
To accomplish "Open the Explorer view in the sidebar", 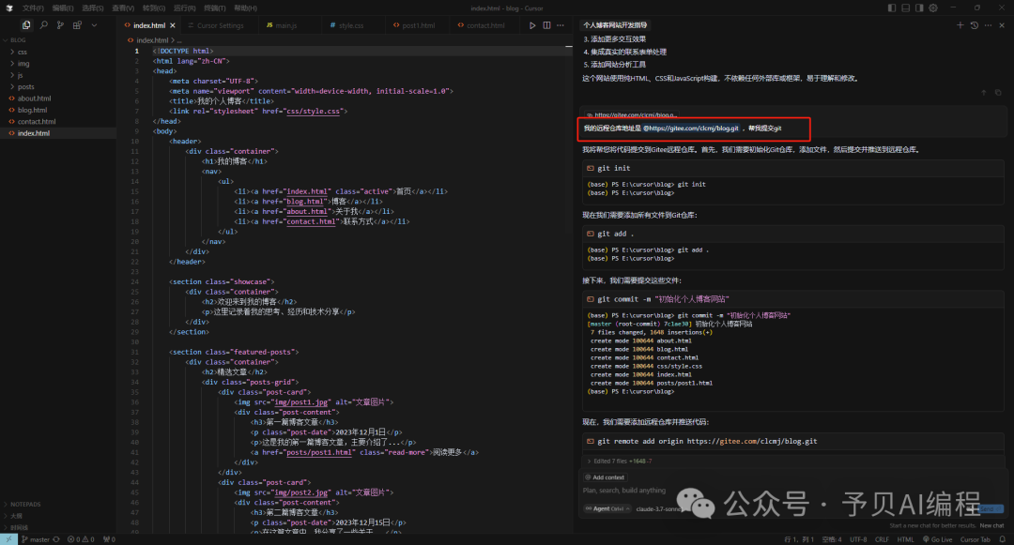I will point(25,25).
